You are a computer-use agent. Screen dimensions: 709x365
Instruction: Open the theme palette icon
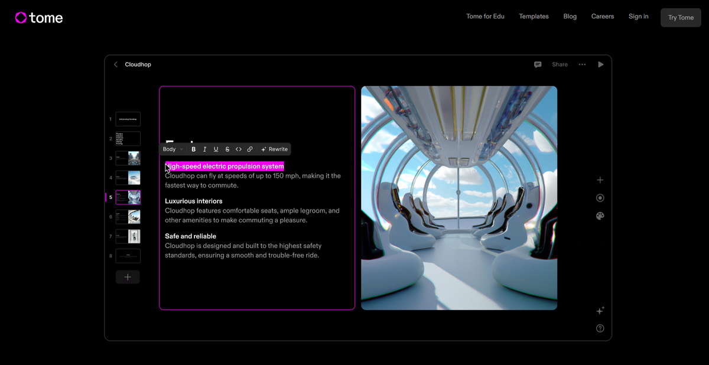pyautogui.click(x=600, y=216)
